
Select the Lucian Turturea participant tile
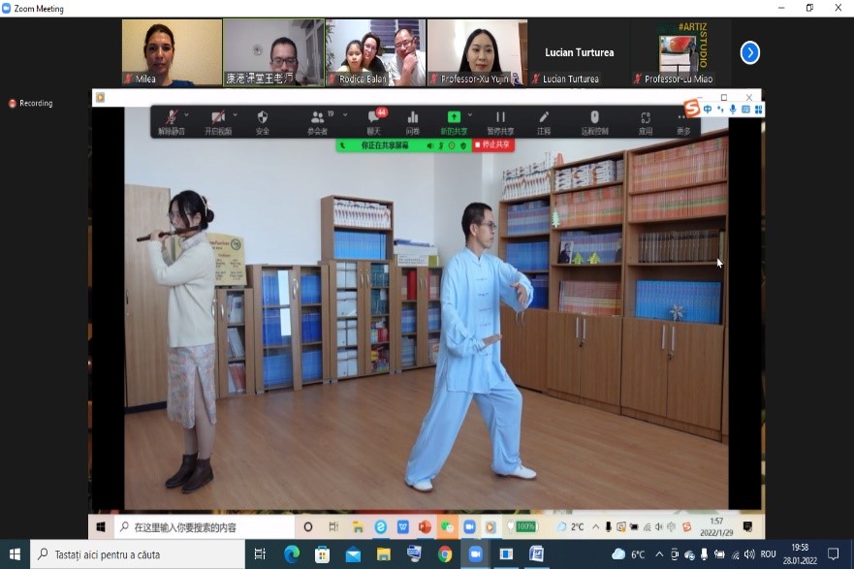coord(579,52)
